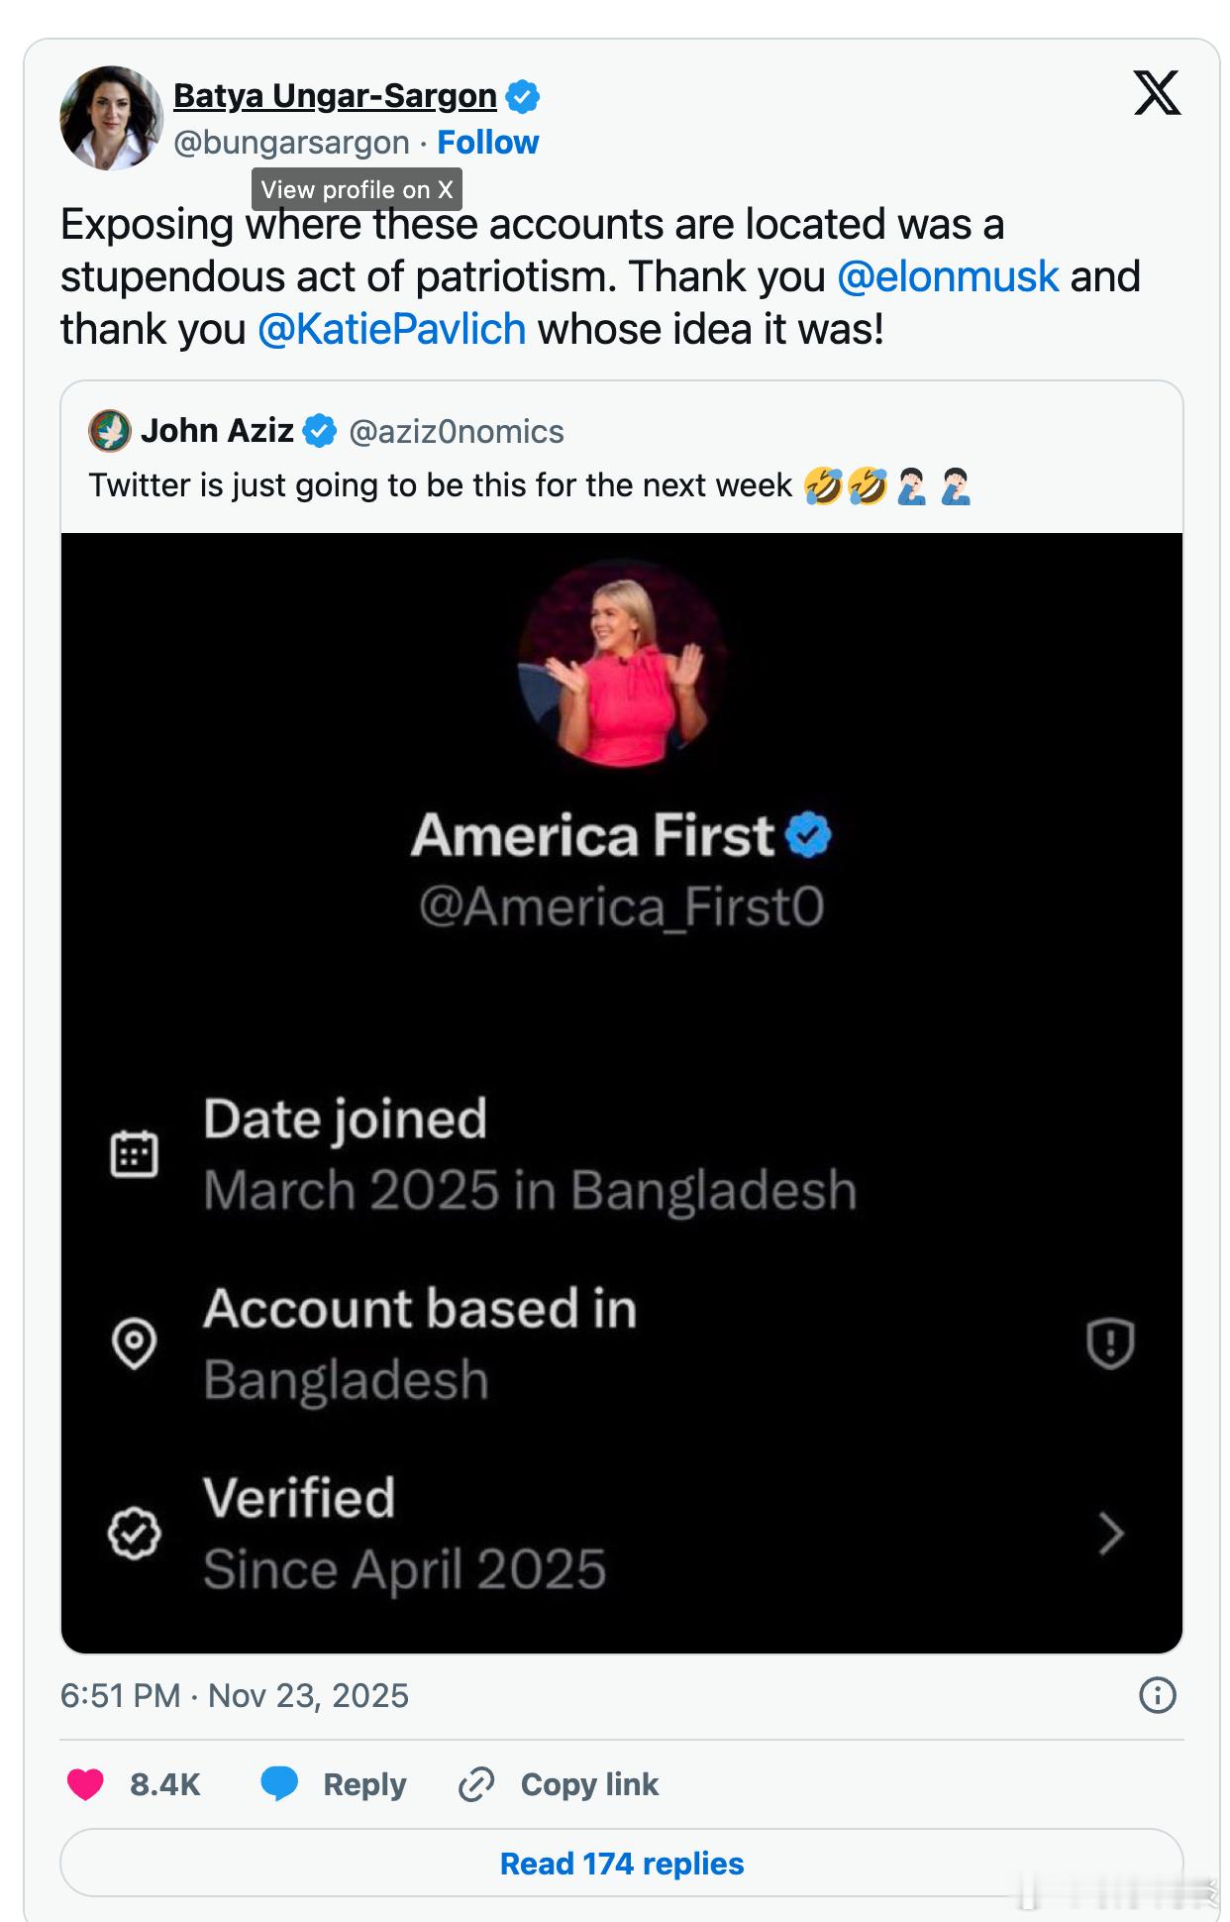Click the copy link chain icon
1230x1922 pixels.
[476, 1783]
